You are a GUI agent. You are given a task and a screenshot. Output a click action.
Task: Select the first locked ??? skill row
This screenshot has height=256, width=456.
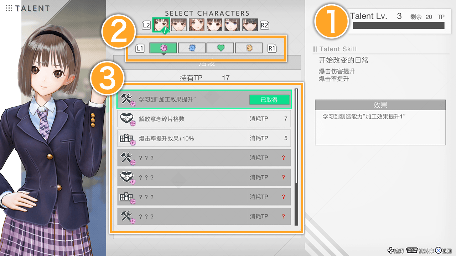204,158
